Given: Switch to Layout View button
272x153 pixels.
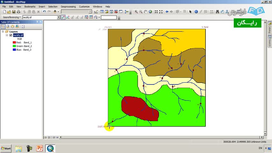Looking at the screenshot, I should 49,137.
